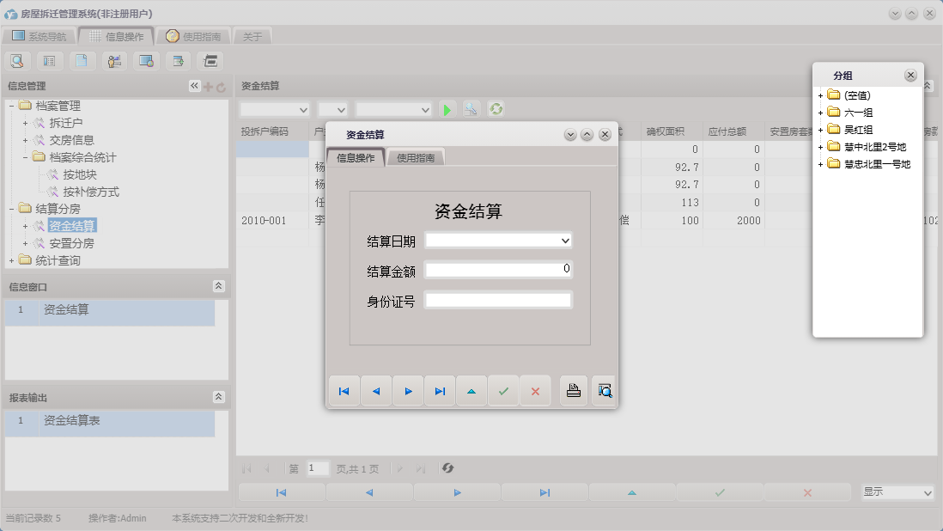Screen dimensions: 943x531
Task: Click the plus icon in 信息管理 header
Action: pyautogui.click(x=208, y=87)
